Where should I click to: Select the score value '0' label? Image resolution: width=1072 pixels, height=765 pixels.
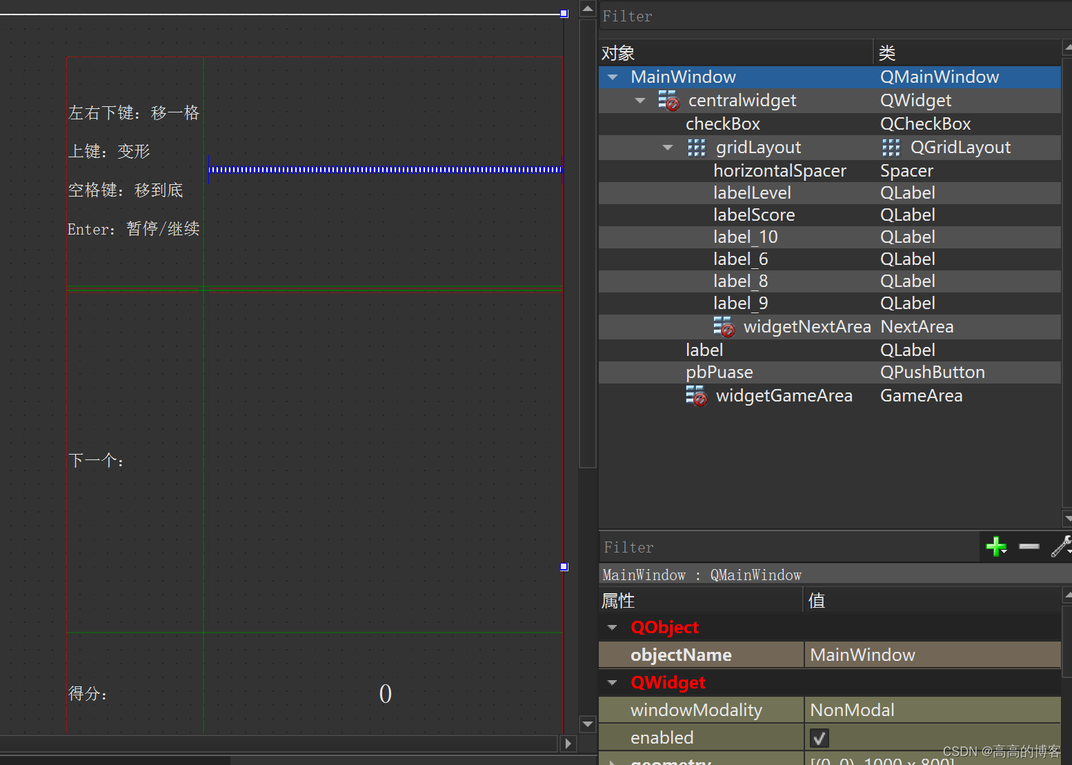[x=385, y=694]
